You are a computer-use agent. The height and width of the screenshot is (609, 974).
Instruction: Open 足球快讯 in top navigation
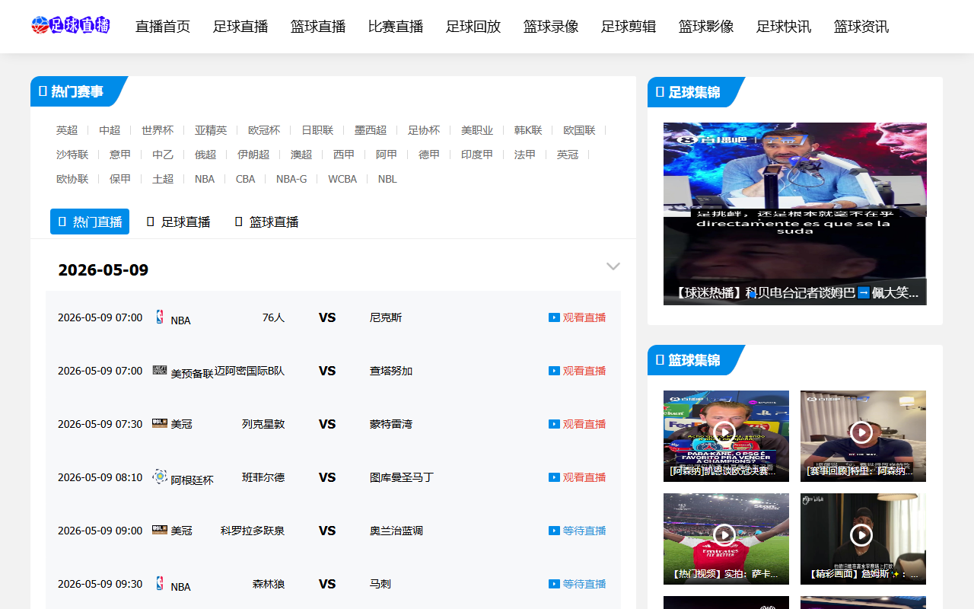click(784, 27)
